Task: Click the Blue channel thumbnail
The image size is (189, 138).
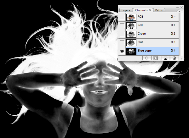Action: (x=131, y=43)
